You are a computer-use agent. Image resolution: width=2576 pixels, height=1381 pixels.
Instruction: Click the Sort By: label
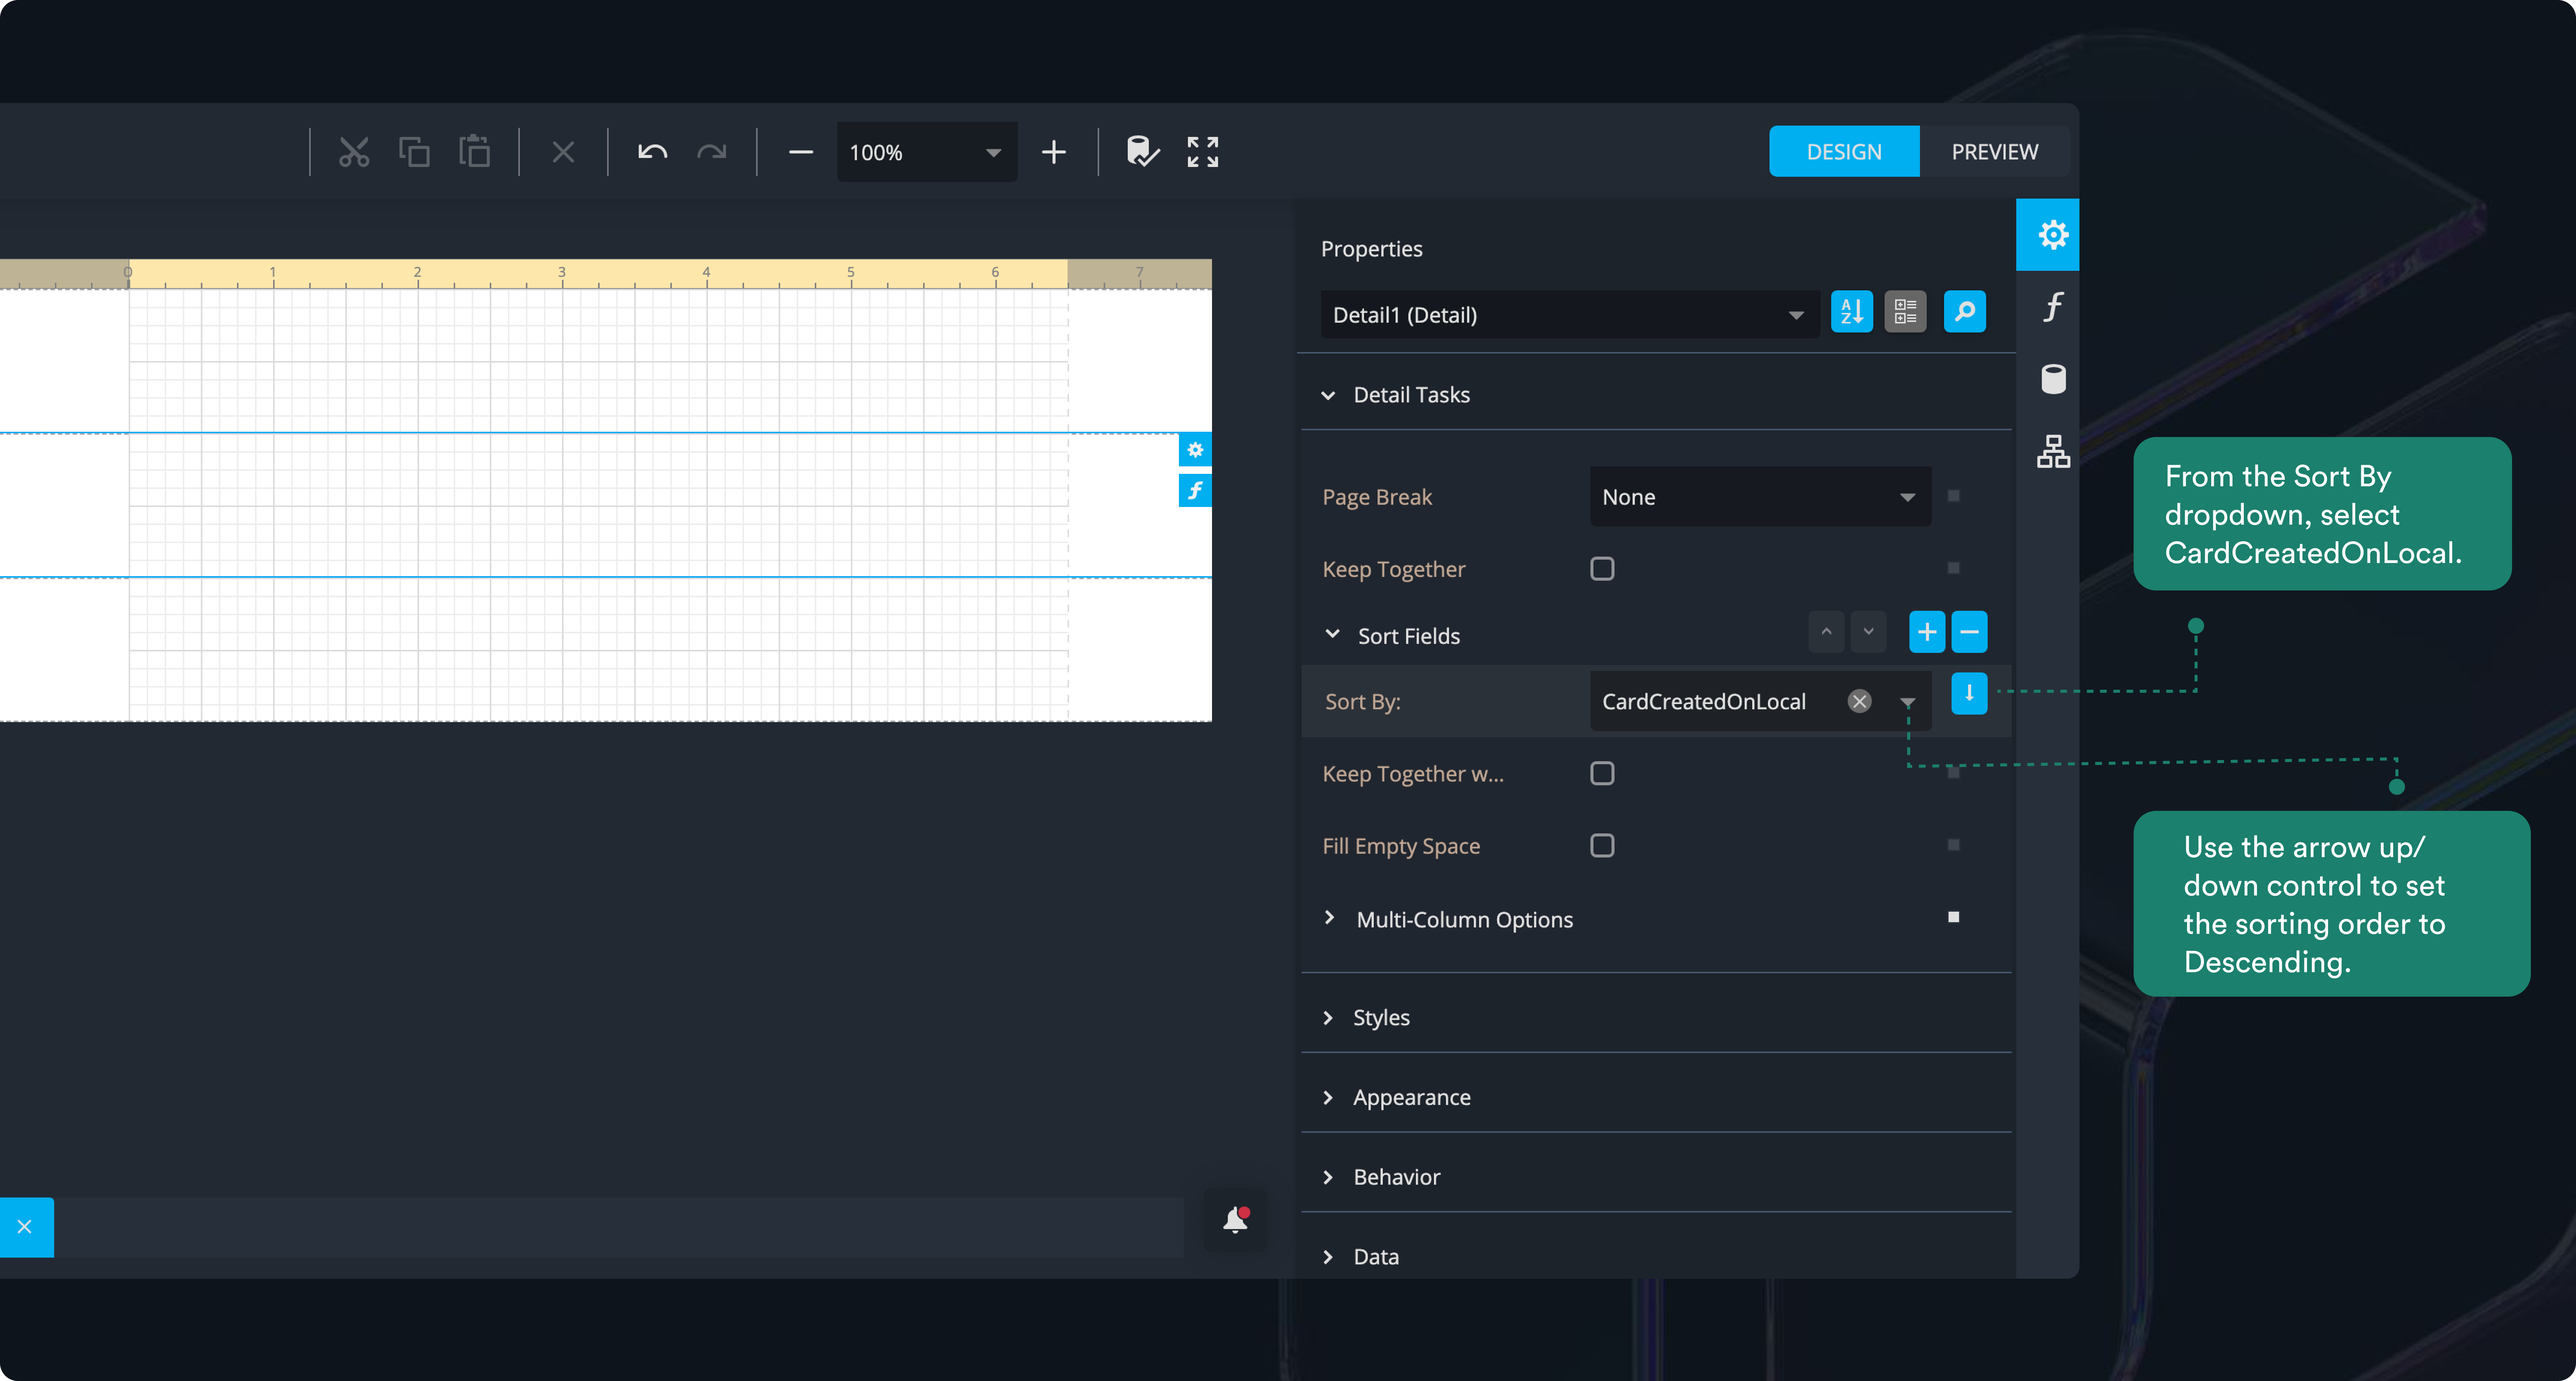click(x=1362, y=702)
